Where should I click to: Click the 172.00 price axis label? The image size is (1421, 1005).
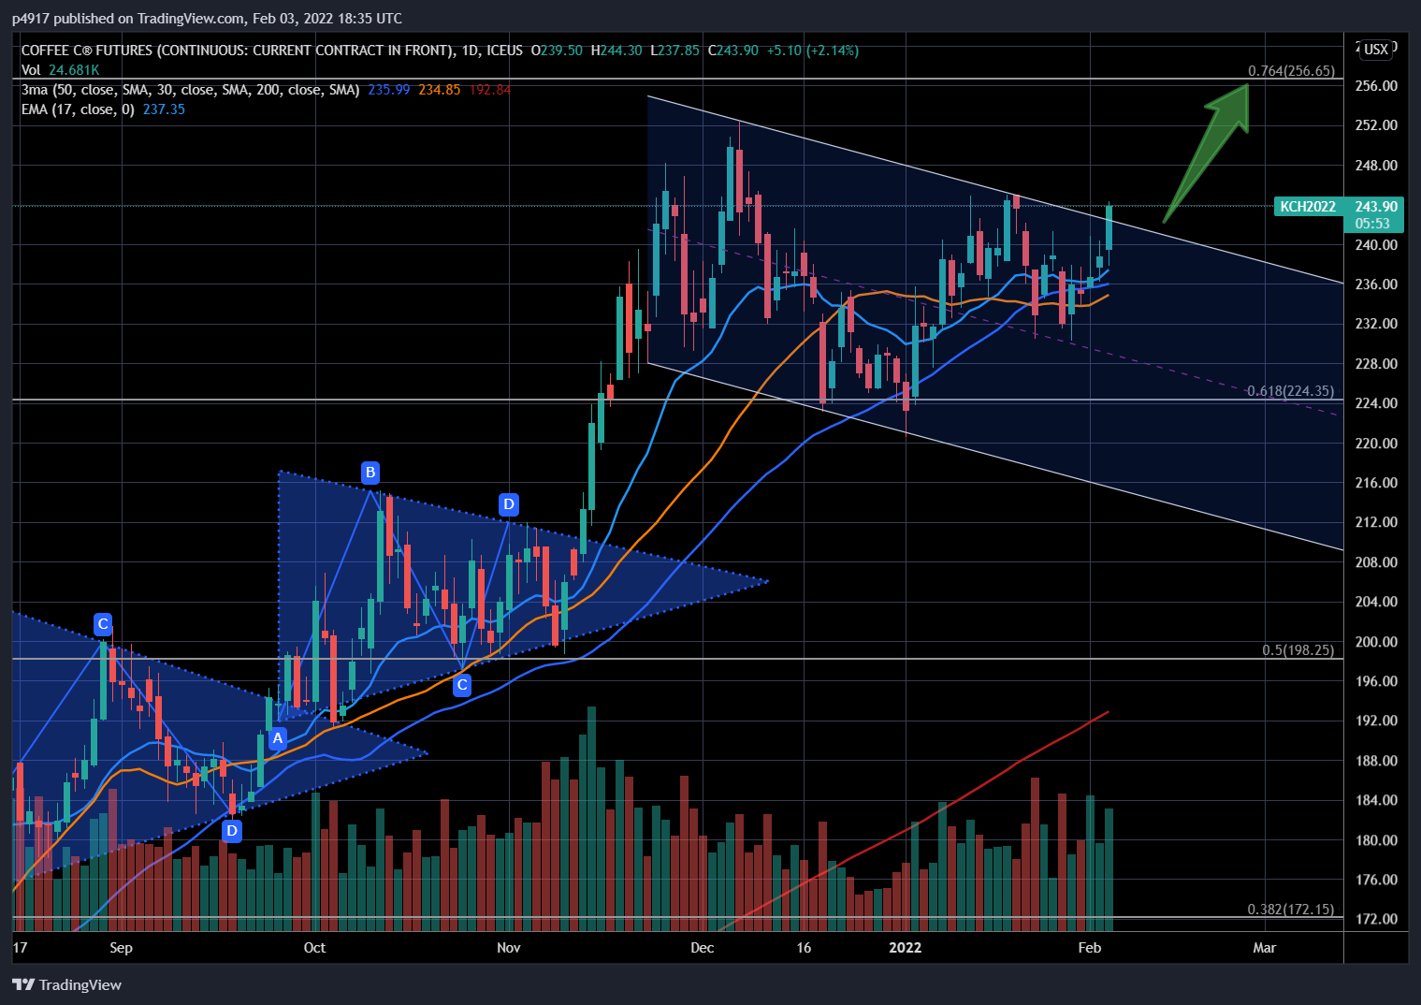coord(1376,919)
